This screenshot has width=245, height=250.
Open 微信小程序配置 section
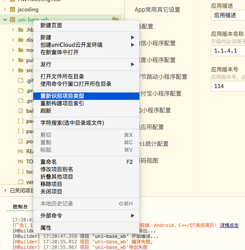[158, 43]
